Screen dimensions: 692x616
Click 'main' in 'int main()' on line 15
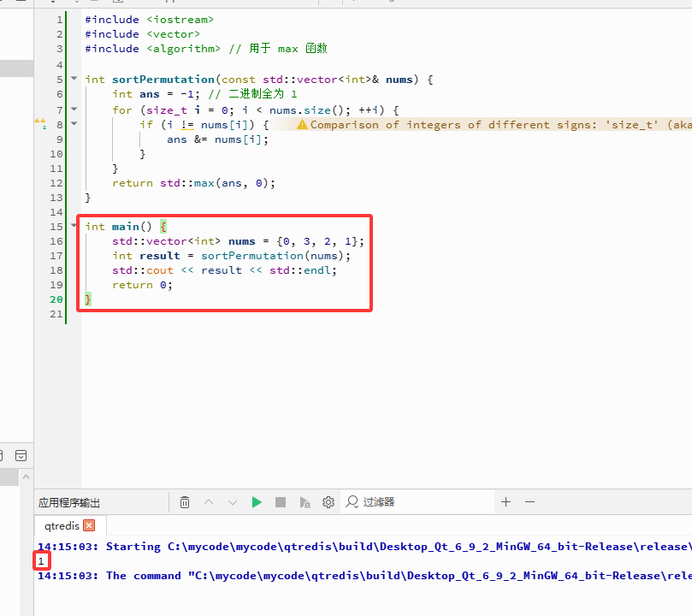tap(126, 227)
